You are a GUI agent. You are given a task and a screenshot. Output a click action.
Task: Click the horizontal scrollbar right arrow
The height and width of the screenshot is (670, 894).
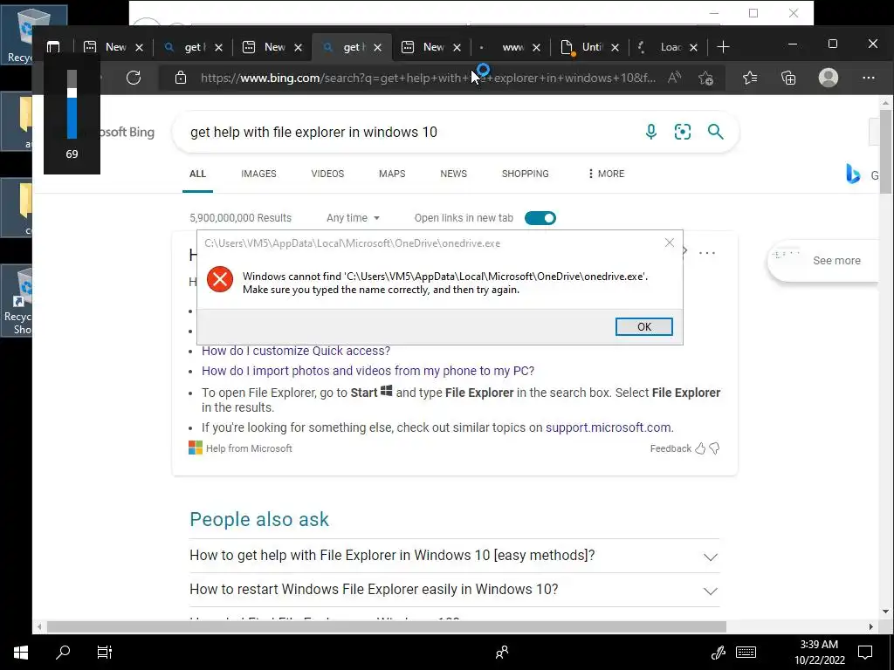click(x=871, y=626)
